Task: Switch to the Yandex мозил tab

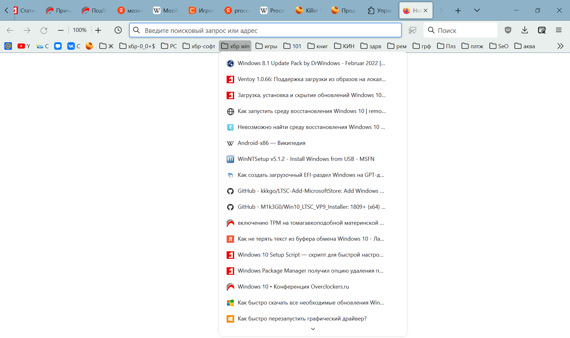Action: point(130,11)
